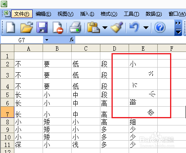The image size is (186, 153).
Task: Select column C header
Action: 86,48
